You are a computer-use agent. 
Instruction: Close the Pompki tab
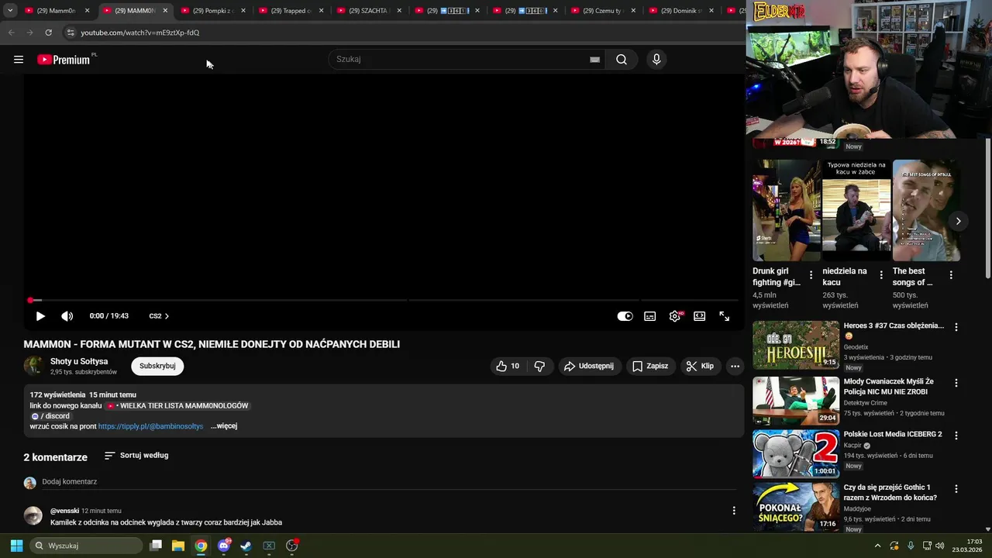(243, 11)
